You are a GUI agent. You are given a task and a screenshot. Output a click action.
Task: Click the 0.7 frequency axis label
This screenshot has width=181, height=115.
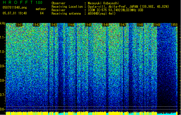(x=2, y=95)
